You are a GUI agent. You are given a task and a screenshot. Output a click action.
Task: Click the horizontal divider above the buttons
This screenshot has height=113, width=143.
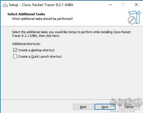tap(72, 99)
